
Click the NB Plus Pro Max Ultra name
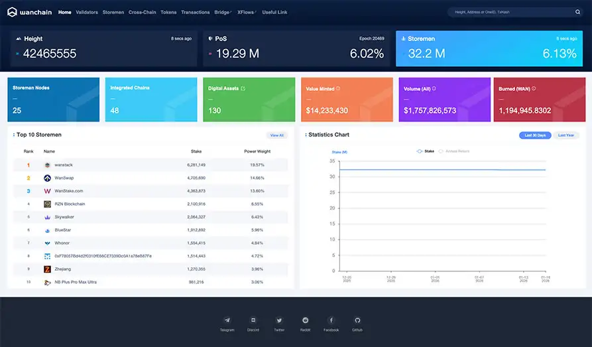tap(76, 283)
